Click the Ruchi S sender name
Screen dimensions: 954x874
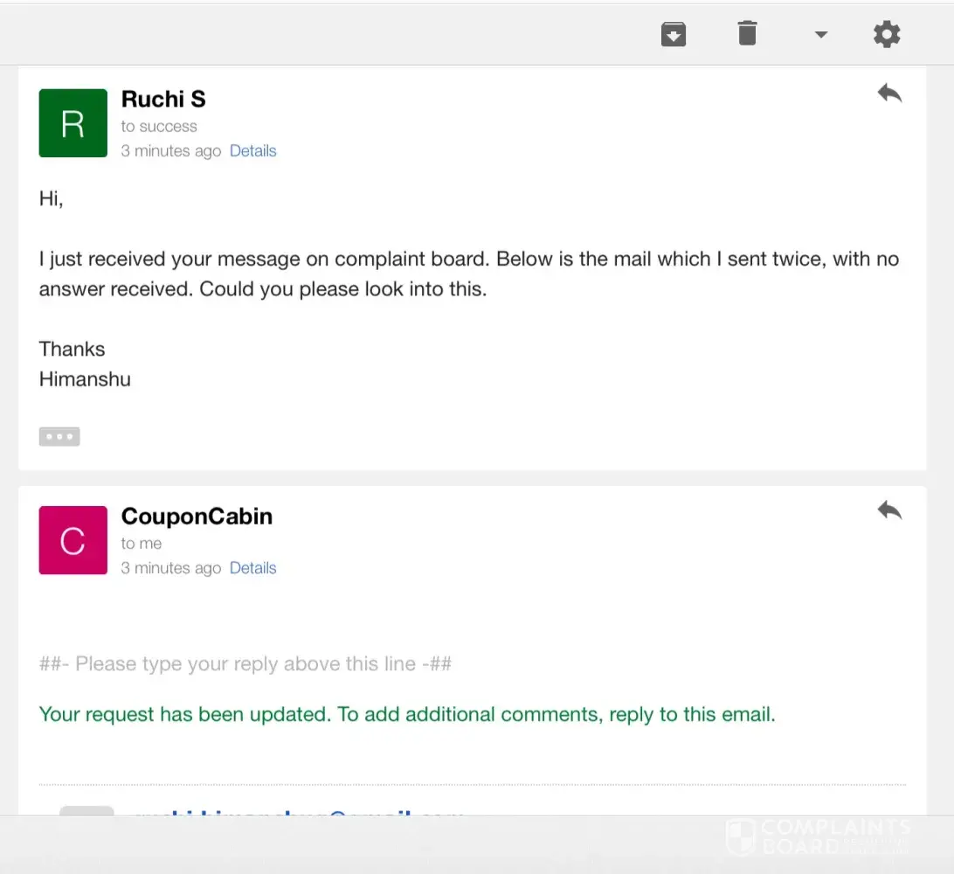(163, 99)
